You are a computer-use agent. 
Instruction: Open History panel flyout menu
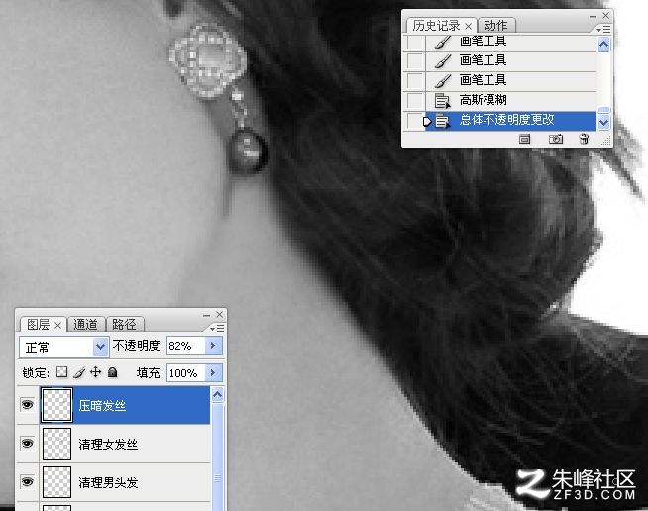pos(603,30)
